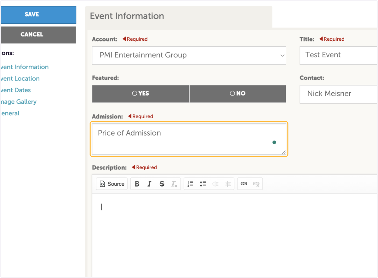Open Source view in description editor
The image size is (378, 278).
pos(112,184)
